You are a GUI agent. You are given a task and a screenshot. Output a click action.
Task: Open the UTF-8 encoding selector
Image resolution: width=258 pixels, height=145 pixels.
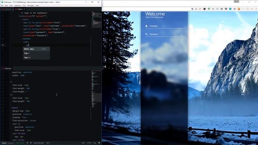pos(89,143)
